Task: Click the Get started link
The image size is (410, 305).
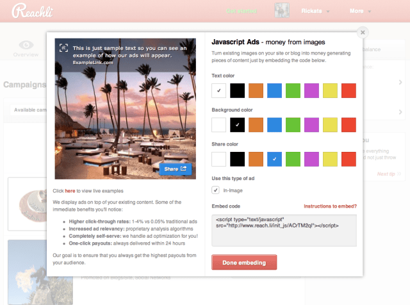Action: [242, 11]
